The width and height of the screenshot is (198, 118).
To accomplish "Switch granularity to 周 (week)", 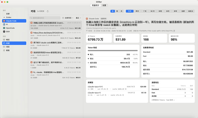I will pyautogui.click(x=117, y=11).
